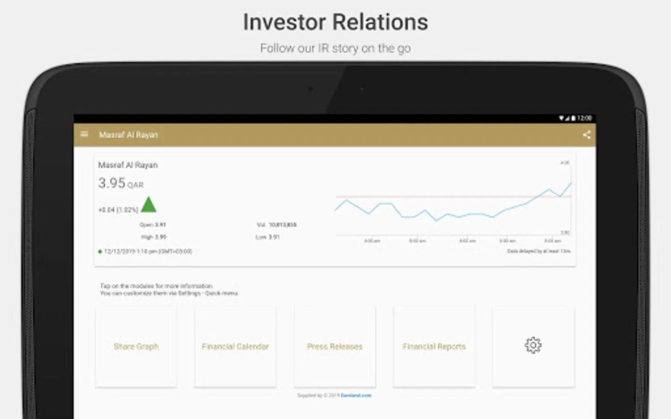This screenshot has height=419, width=671.
Task: Click the Vol. 10,813,836 volume figure
Action: [277, 225]
